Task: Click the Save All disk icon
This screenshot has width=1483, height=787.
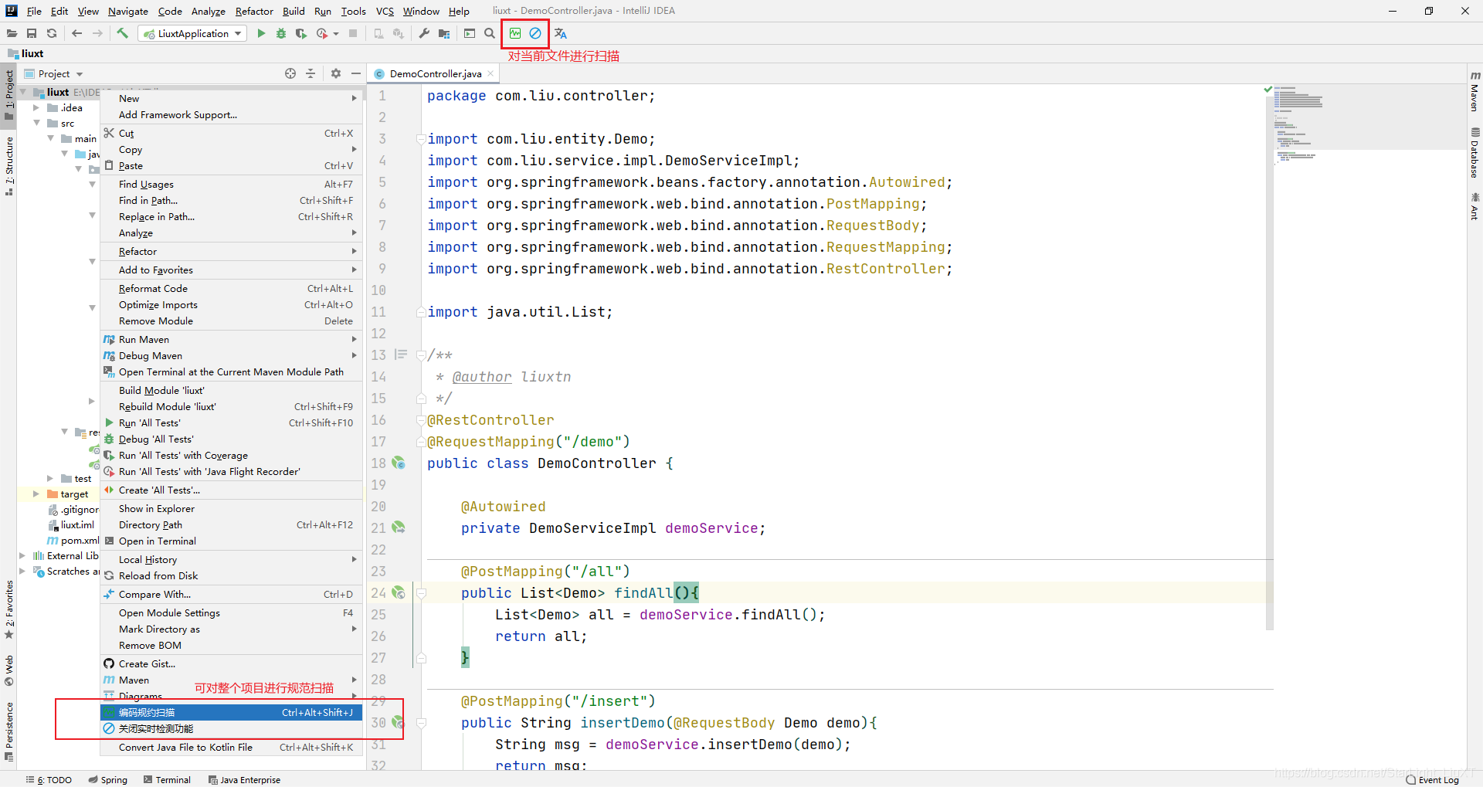Action: click(32, 33)
